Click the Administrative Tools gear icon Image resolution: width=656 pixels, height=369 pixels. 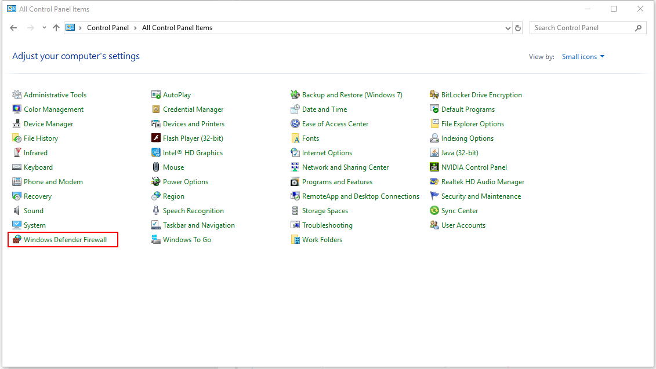(x=17, y=95)
